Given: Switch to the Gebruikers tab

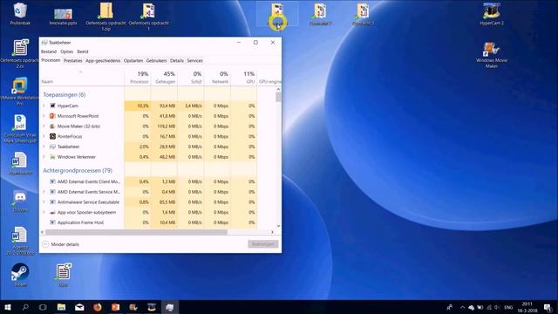Looking at the screenshot, I should tap(156, 61).
